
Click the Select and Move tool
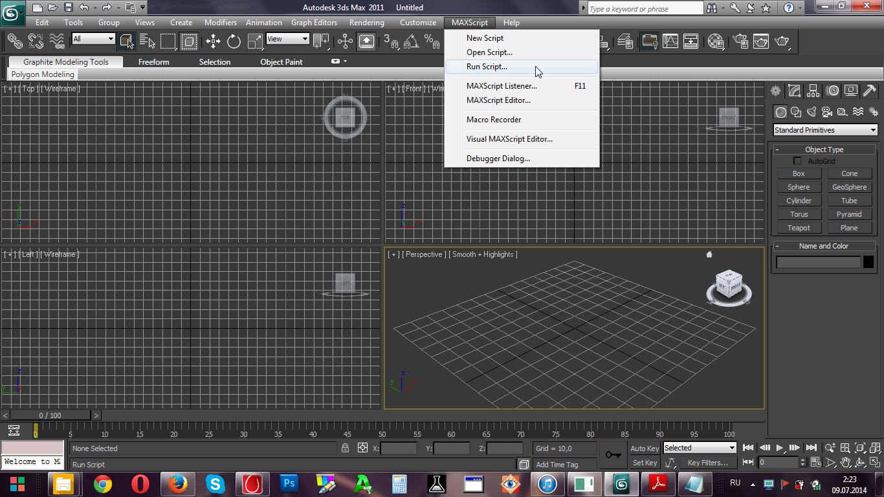[213, 41]
